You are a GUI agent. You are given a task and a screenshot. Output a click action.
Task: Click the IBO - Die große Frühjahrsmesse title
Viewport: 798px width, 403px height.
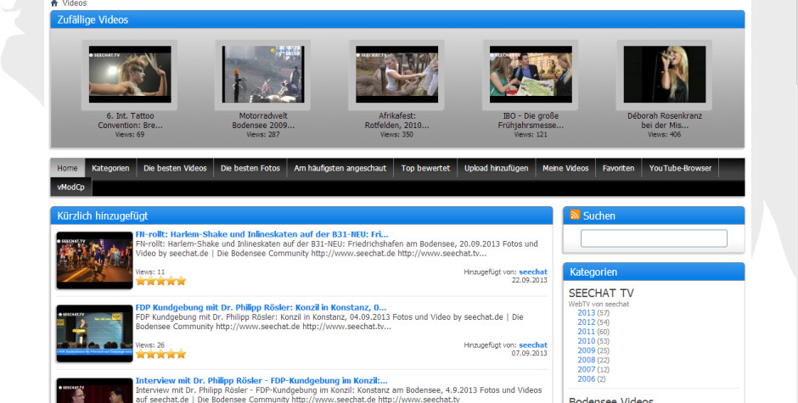(x=531, y=120)
